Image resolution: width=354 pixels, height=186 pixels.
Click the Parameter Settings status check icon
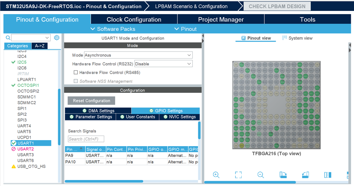pyautogui.click(x=72, y=117)
